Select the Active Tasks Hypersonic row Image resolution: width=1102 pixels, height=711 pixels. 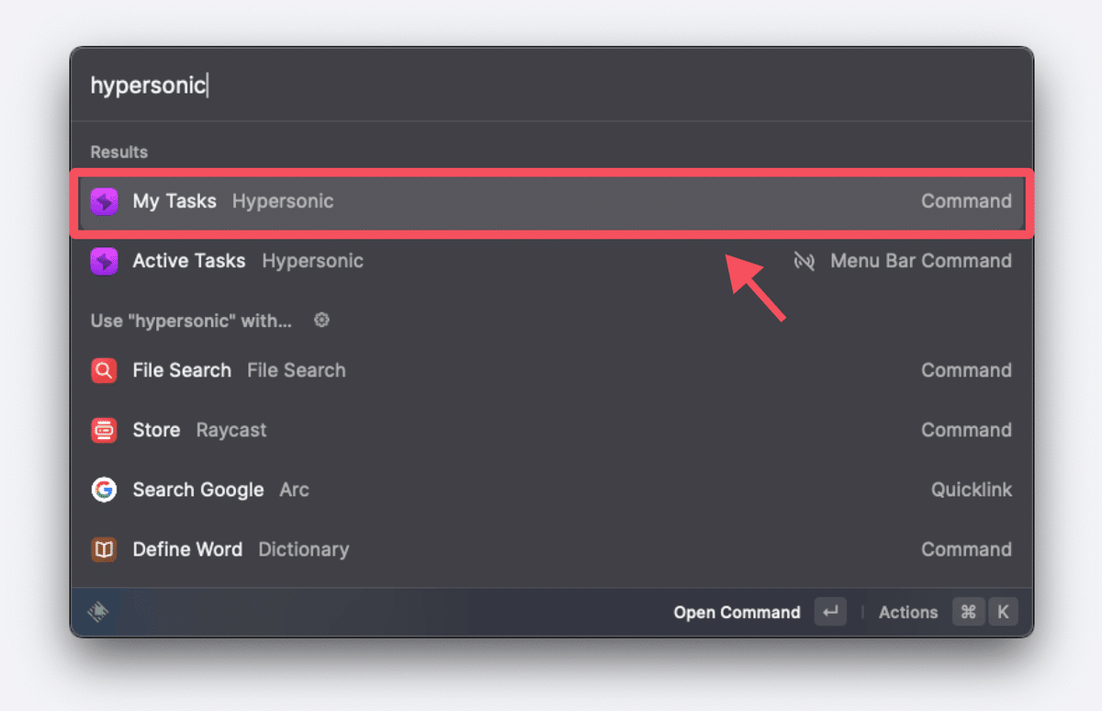[x=552, y=261]
